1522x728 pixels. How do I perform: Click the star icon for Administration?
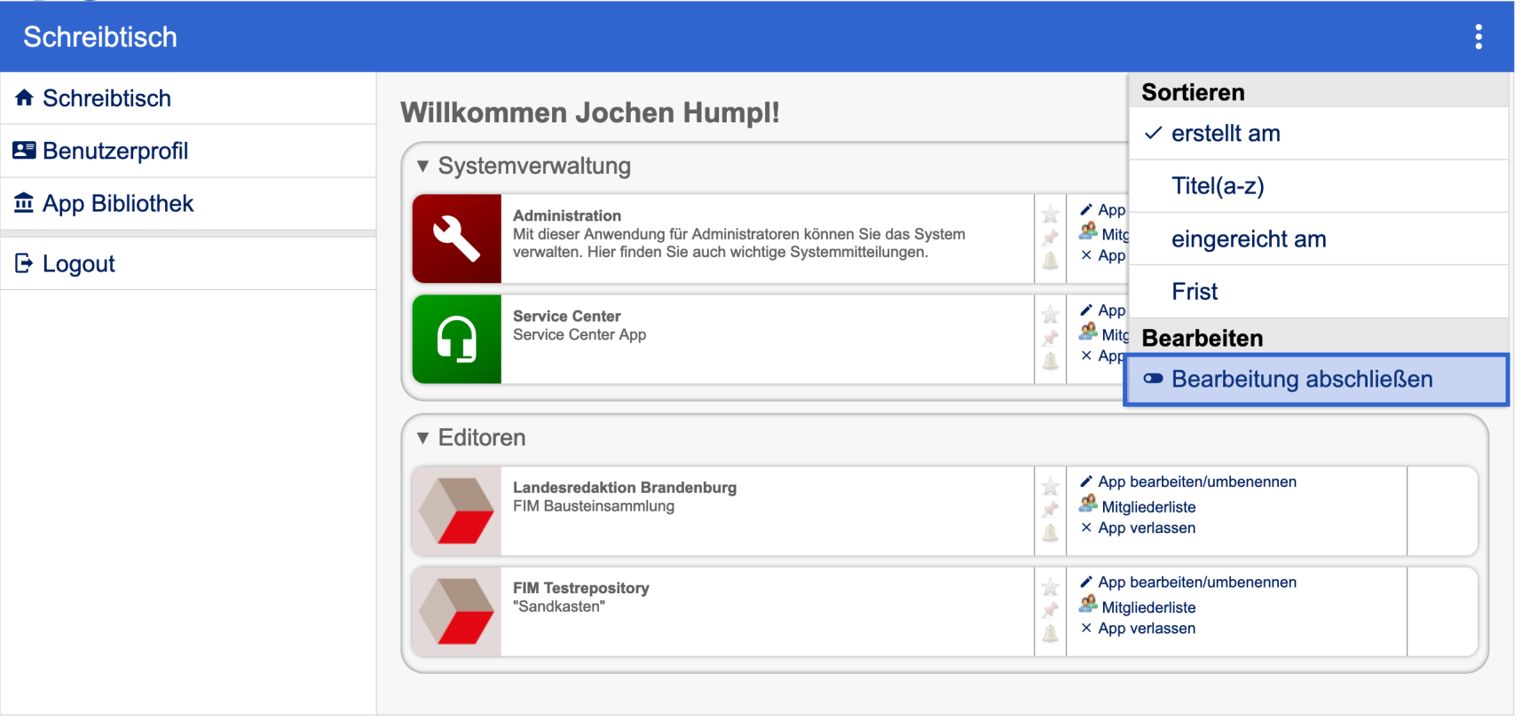tap(1050, 215)
